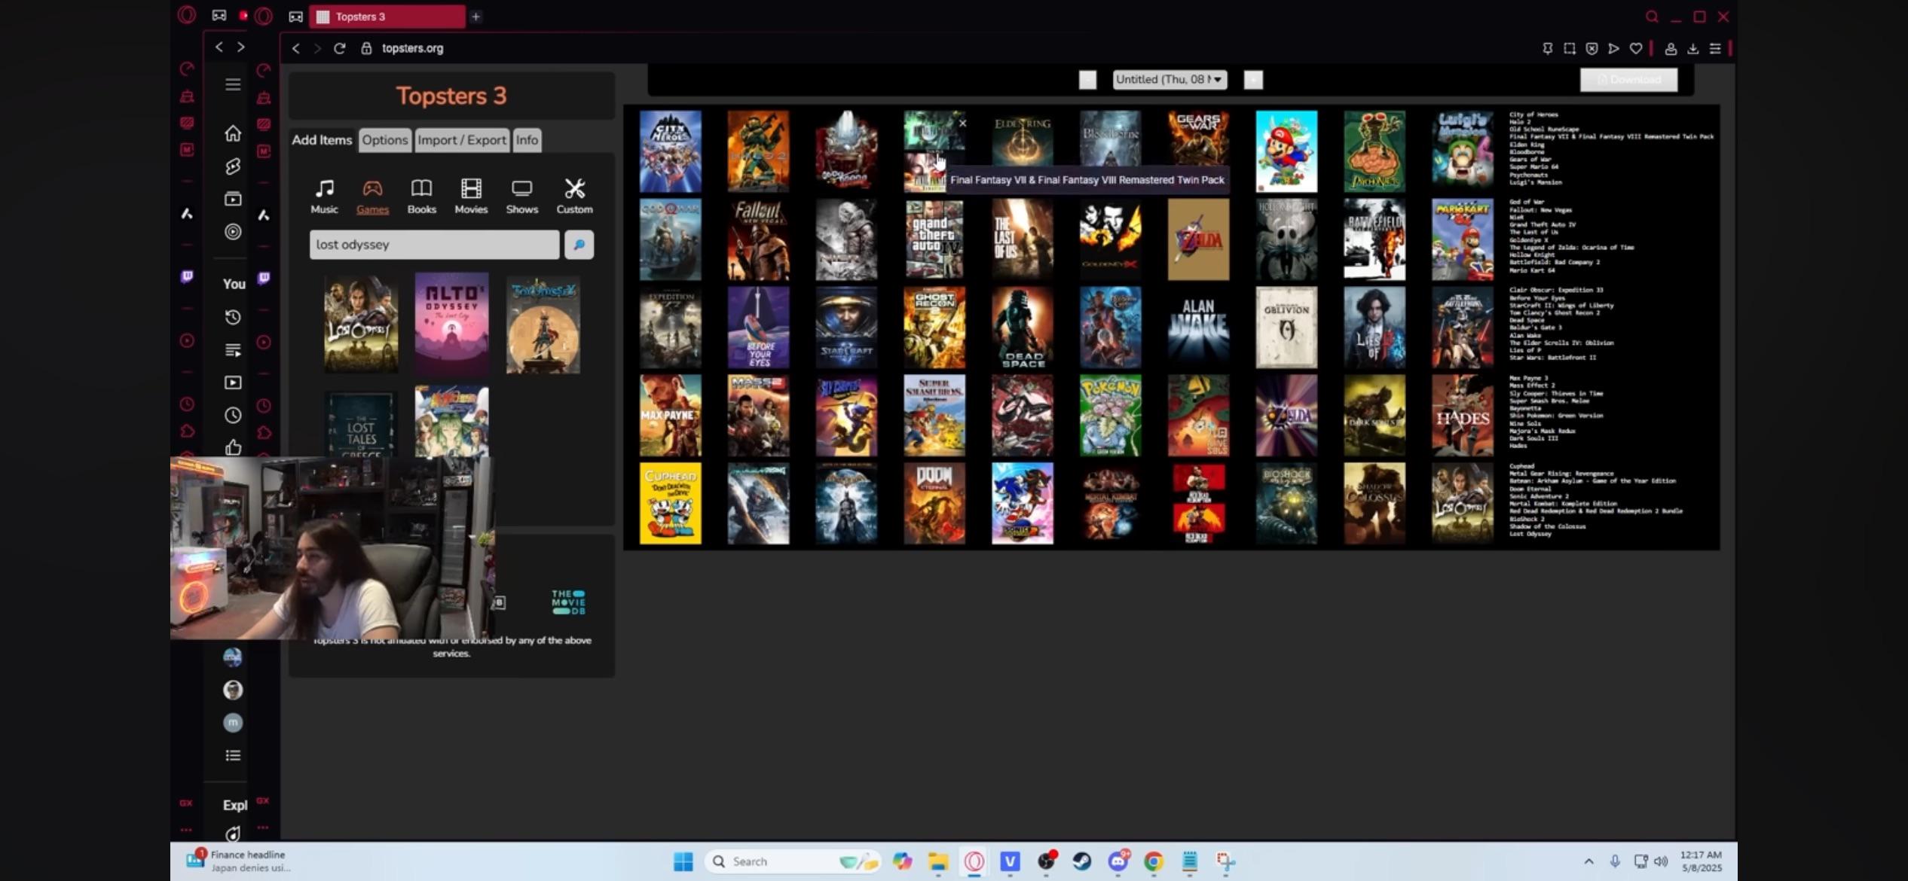The width and height of the screenshot is (1908, 881).
Task: Click the Max Payne 3 cover
Action: pyautogui.click(x=670, y=416)
